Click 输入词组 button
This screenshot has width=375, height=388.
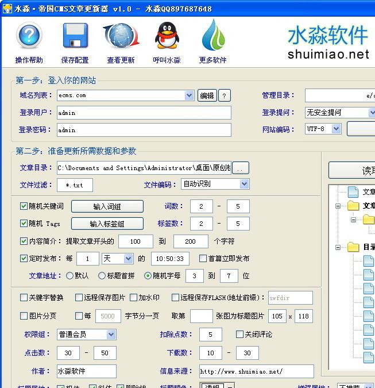coord(107,206)
